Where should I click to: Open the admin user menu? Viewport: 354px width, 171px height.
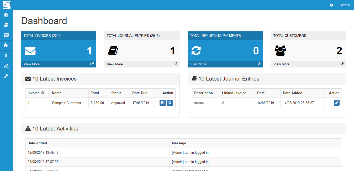pos(345,5)
